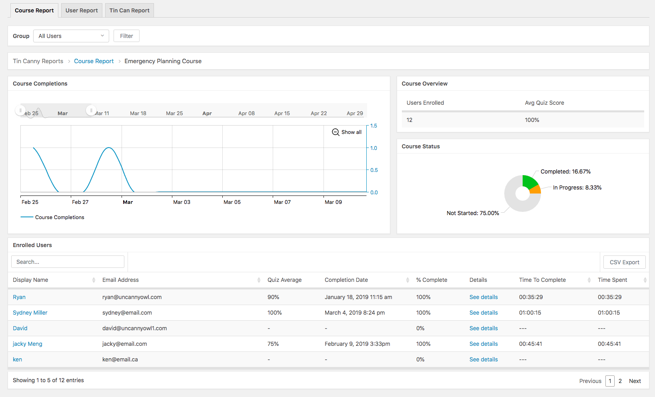
Task: Click See details for Ryan
Action: [483, 297]
